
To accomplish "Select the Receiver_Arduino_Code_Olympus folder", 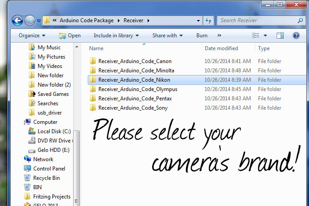I will coord(138,89).
